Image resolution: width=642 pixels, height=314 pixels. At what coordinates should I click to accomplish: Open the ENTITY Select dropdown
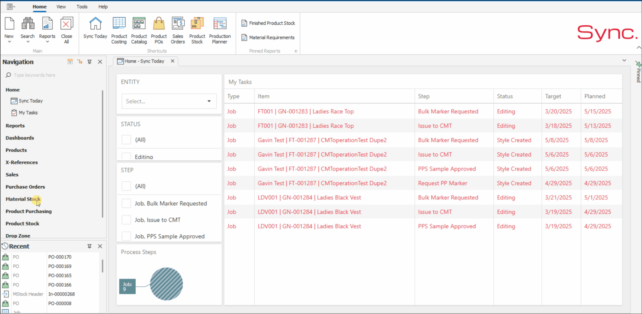[x=169, y=101]
